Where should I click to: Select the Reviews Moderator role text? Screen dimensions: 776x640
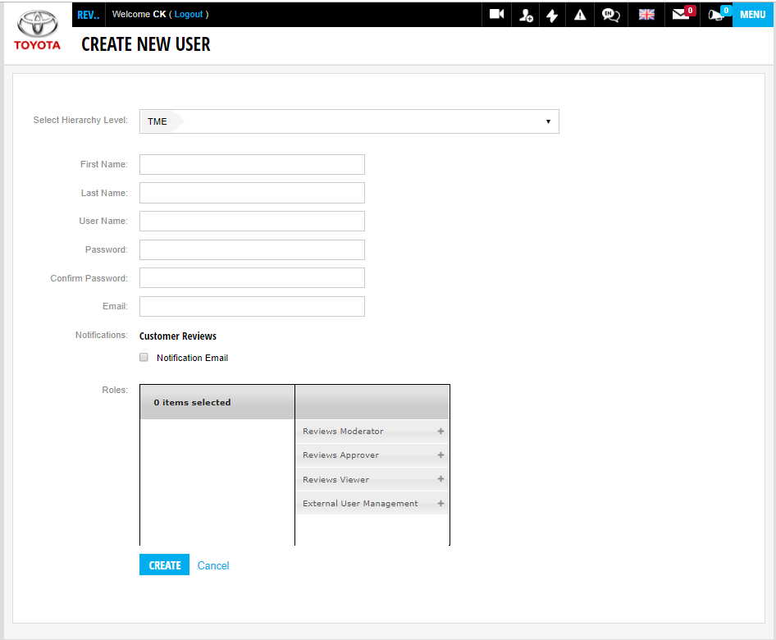343,431
